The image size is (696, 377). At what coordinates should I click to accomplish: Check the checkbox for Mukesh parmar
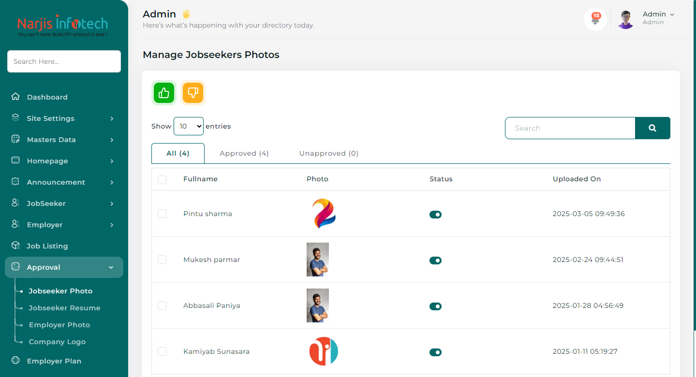click(x=162, y=260)
